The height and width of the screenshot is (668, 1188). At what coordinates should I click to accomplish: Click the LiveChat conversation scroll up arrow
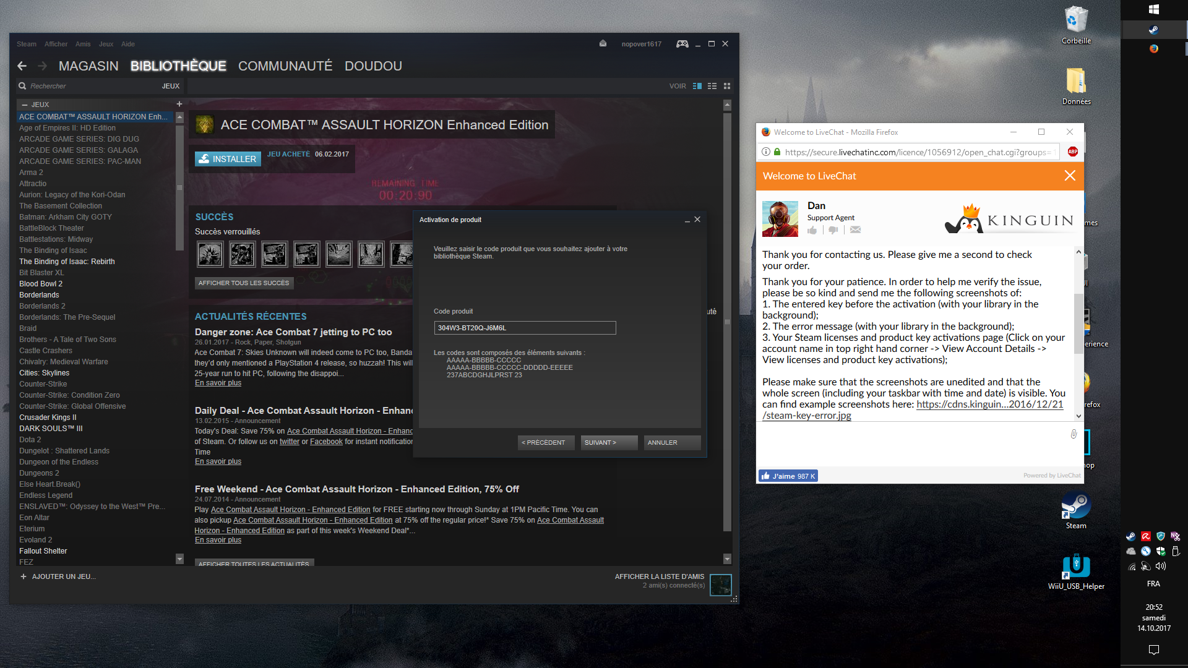(x=1078, y=252)
